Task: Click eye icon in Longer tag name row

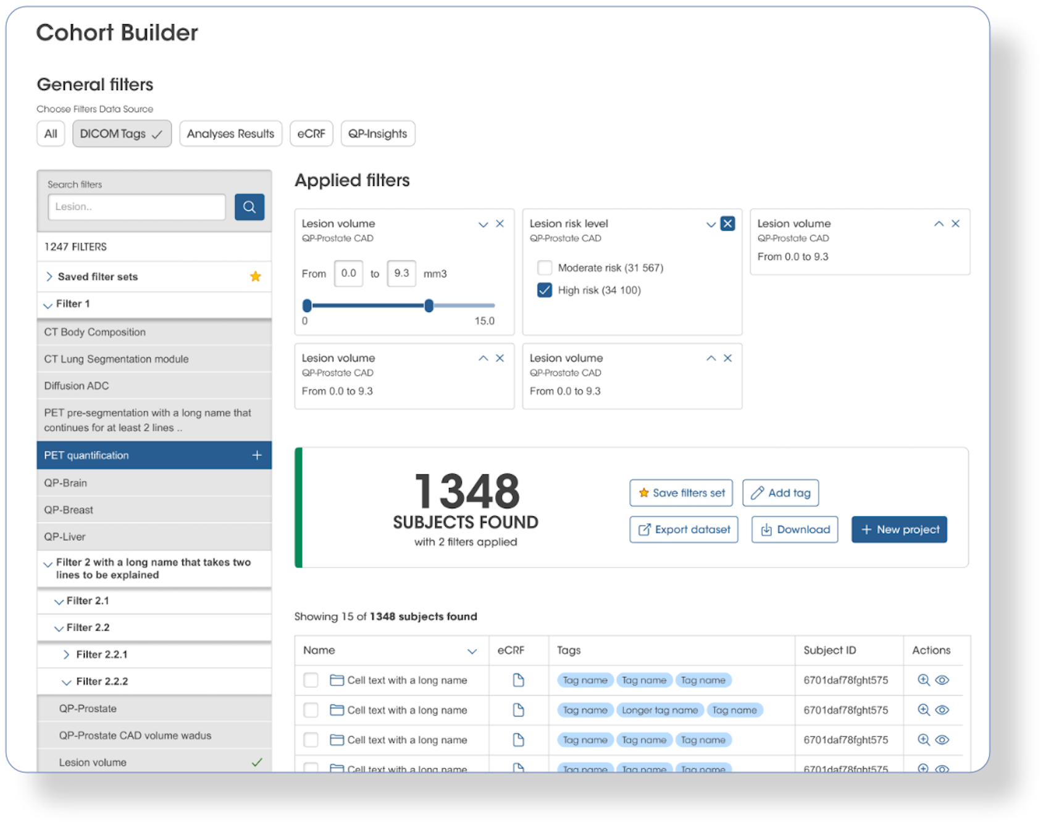Action: (x=942, y=710)
